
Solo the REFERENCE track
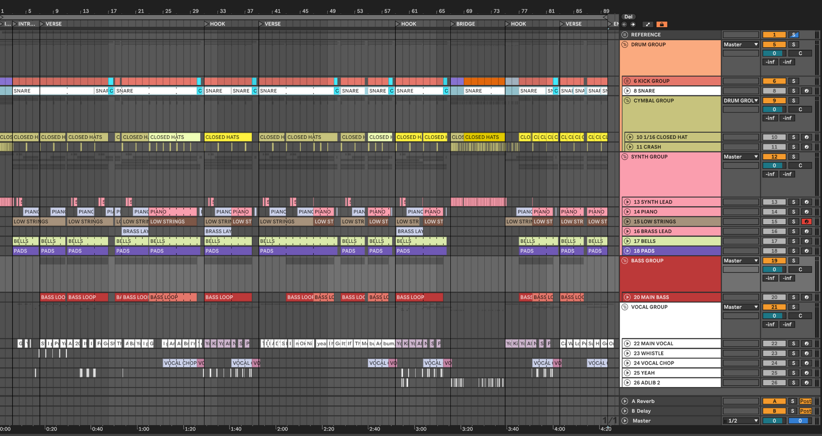pos(794,35)
